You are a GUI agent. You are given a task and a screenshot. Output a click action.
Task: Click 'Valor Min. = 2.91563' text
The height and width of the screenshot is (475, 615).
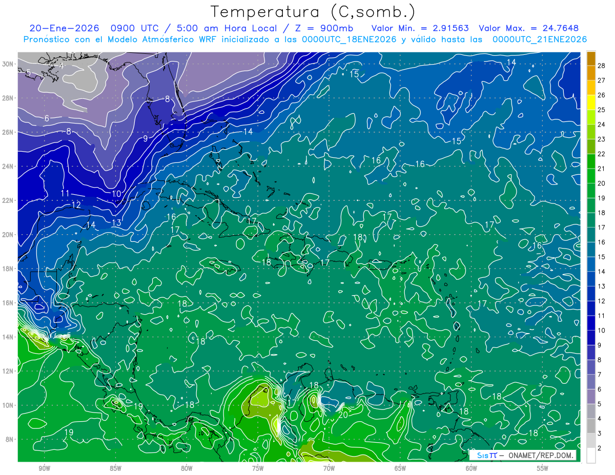pyautogui.click(x=420, y=28)
